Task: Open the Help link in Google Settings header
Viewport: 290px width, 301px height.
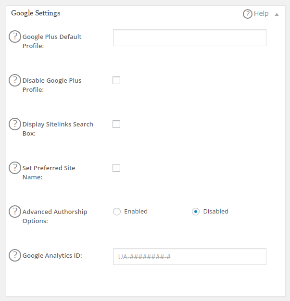Action: coord(261,13)
